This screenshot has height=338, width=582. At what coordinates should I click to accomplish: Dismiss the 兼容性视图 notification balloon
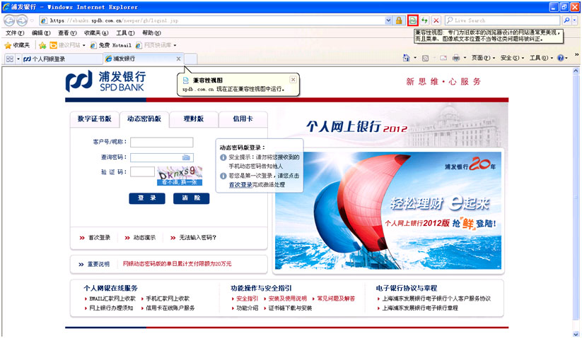pyautogui.click(x=293, y=80)
